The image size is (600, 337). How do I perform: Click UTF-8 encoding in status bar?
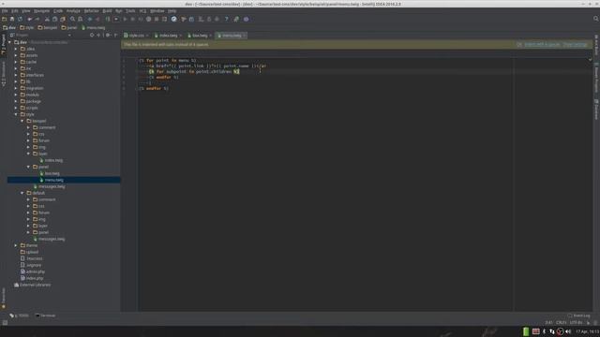576,322
